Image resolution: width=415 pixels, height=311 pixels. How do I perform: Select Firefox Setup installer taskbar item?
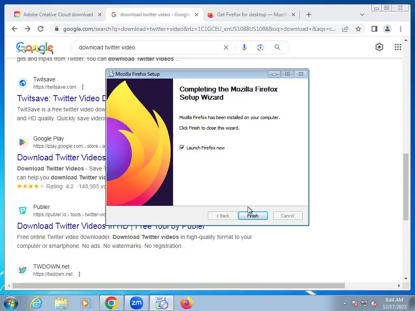(x=162, y=303)
